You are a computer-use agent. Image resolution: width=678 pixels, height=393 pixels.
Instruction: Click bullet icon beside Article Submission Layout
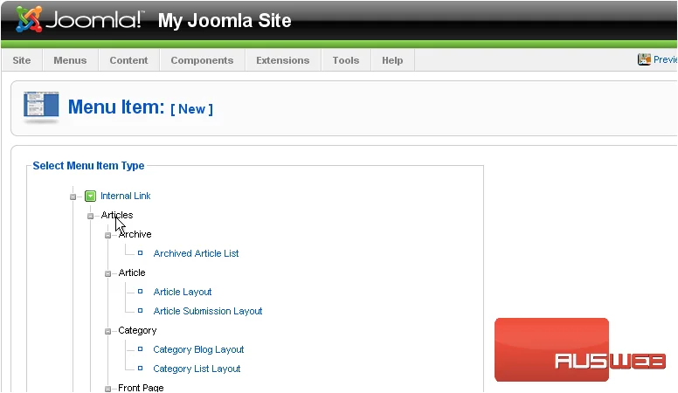(140, 310)
